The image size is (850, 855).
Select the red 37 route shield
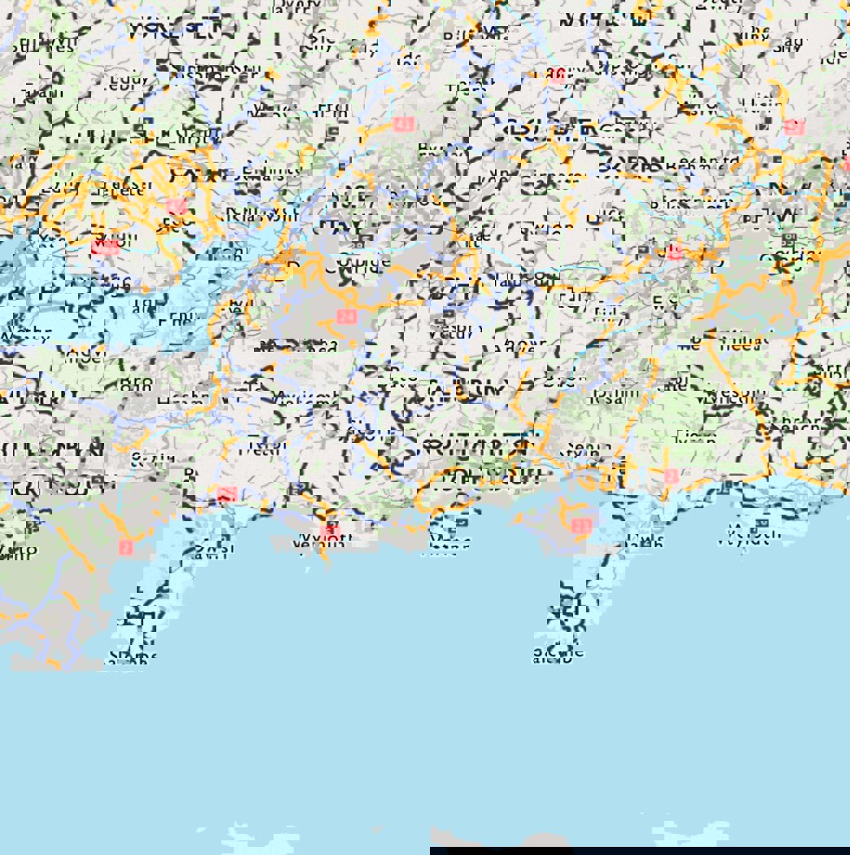pyautogui.click(x=795, y=127)
